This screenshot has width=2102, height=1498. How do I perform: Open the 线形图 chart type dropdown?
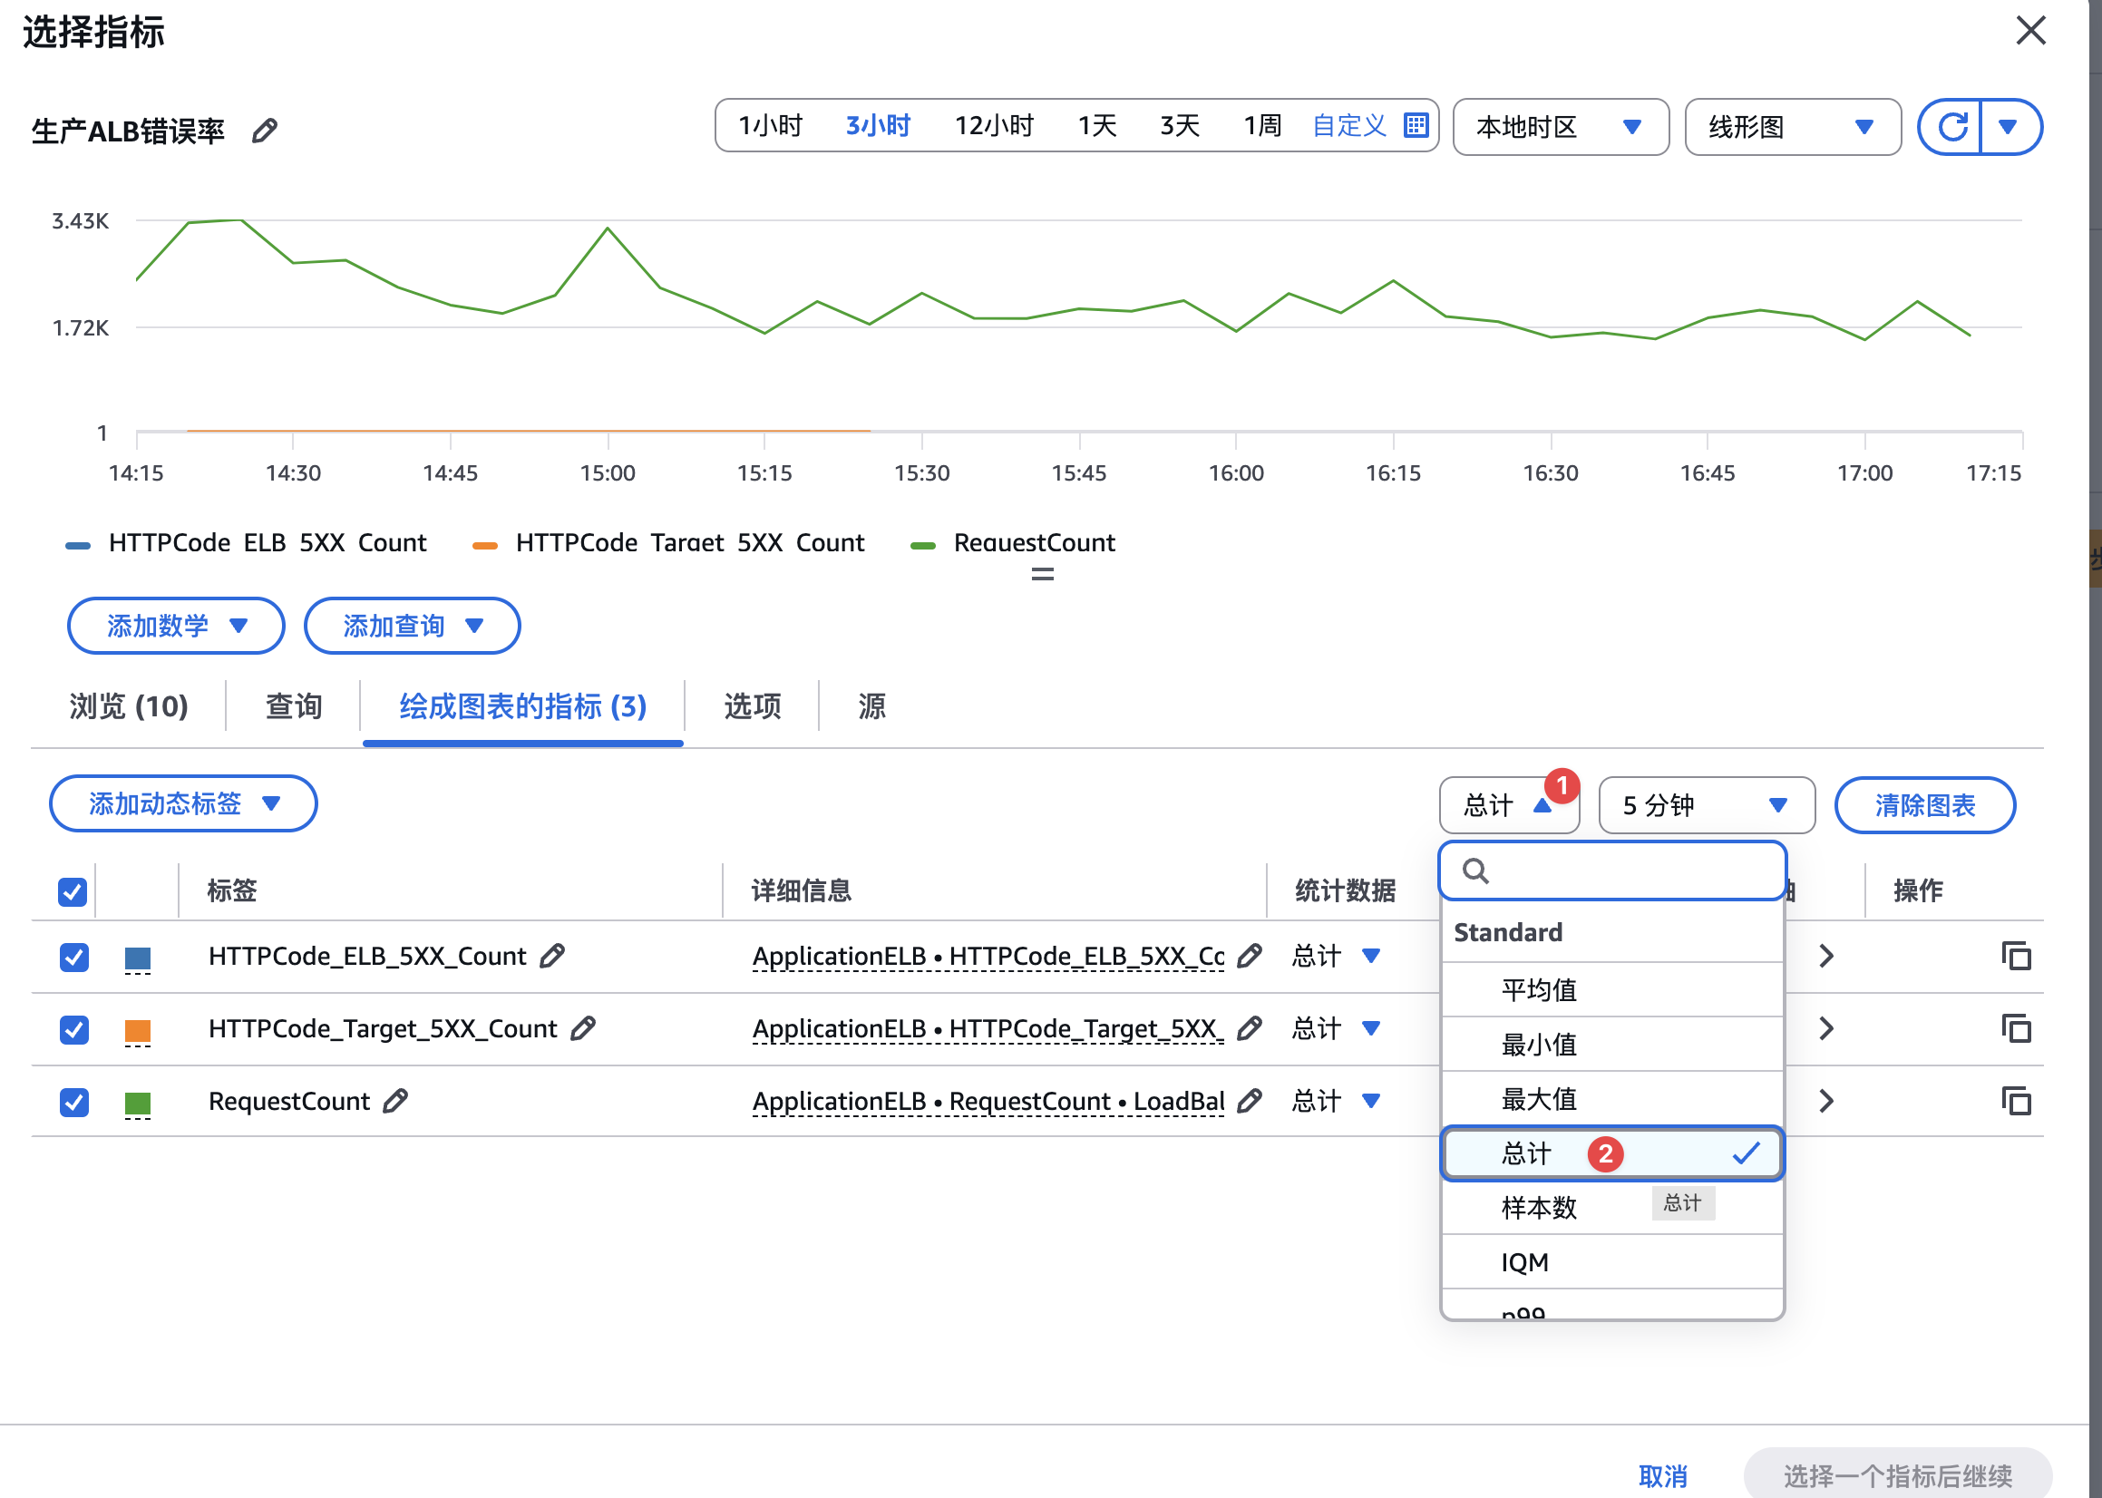(x=1791, y=127)
